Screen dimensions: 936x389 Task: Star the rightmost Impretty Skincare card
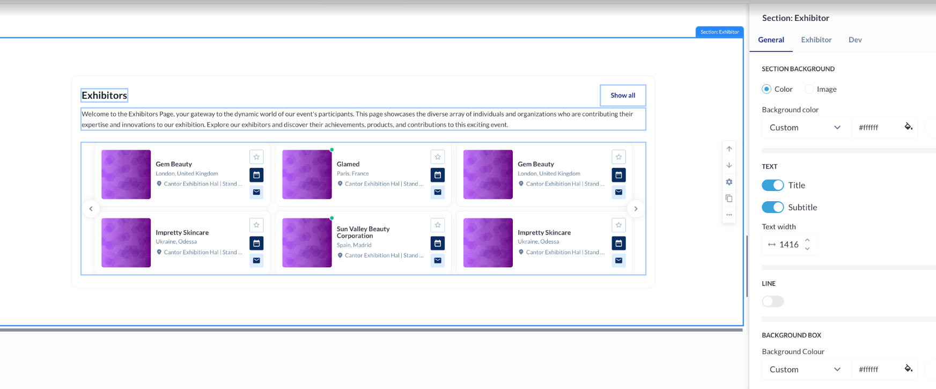coord(618,225)
